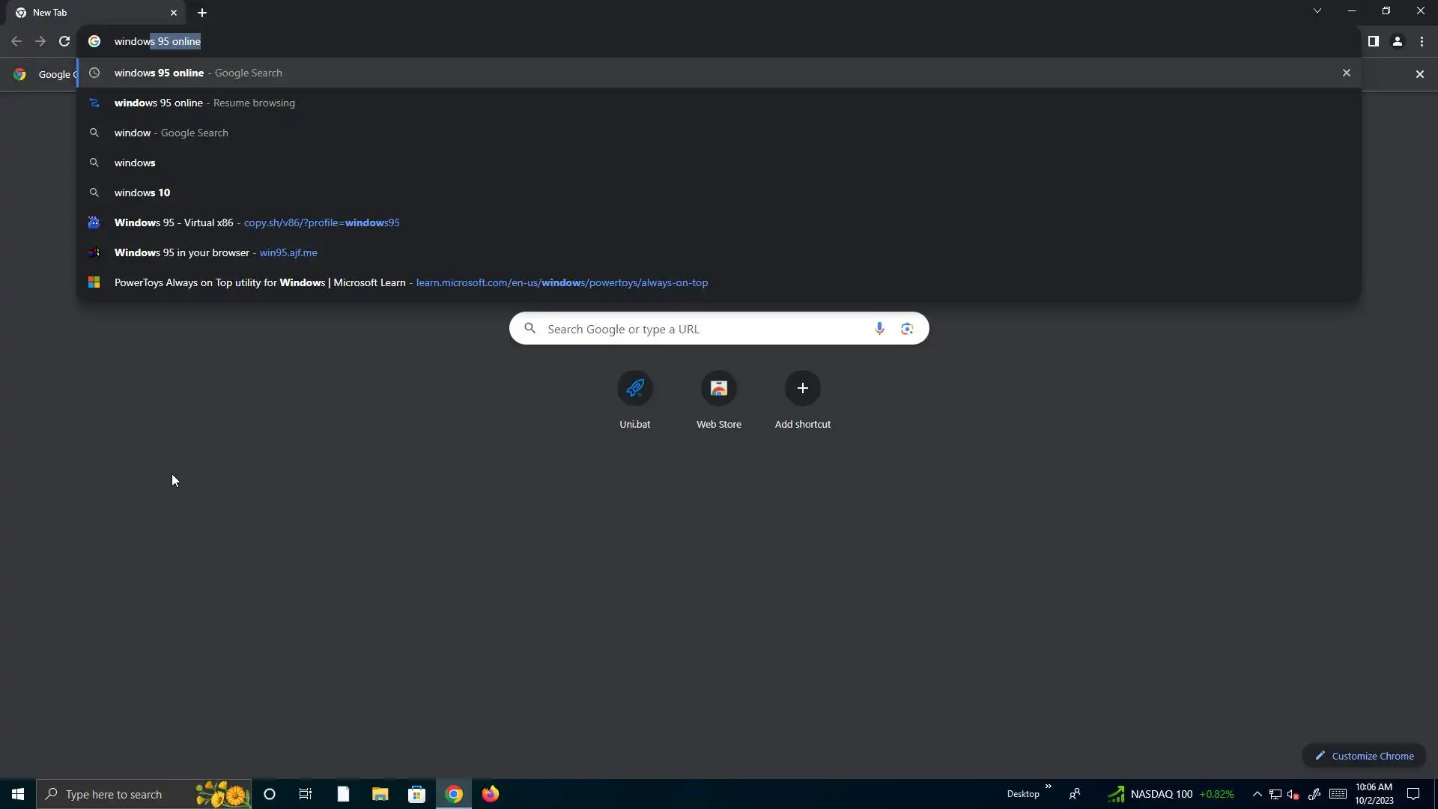Screen dimensions: 1438x809
Task: Open the Uni.bat shortcut tile
Action: 634,388
